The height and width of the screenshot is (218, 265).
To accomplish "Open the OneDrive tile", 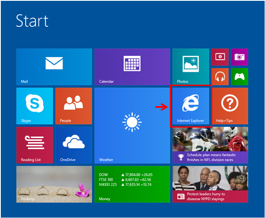I will pos(74,145).
